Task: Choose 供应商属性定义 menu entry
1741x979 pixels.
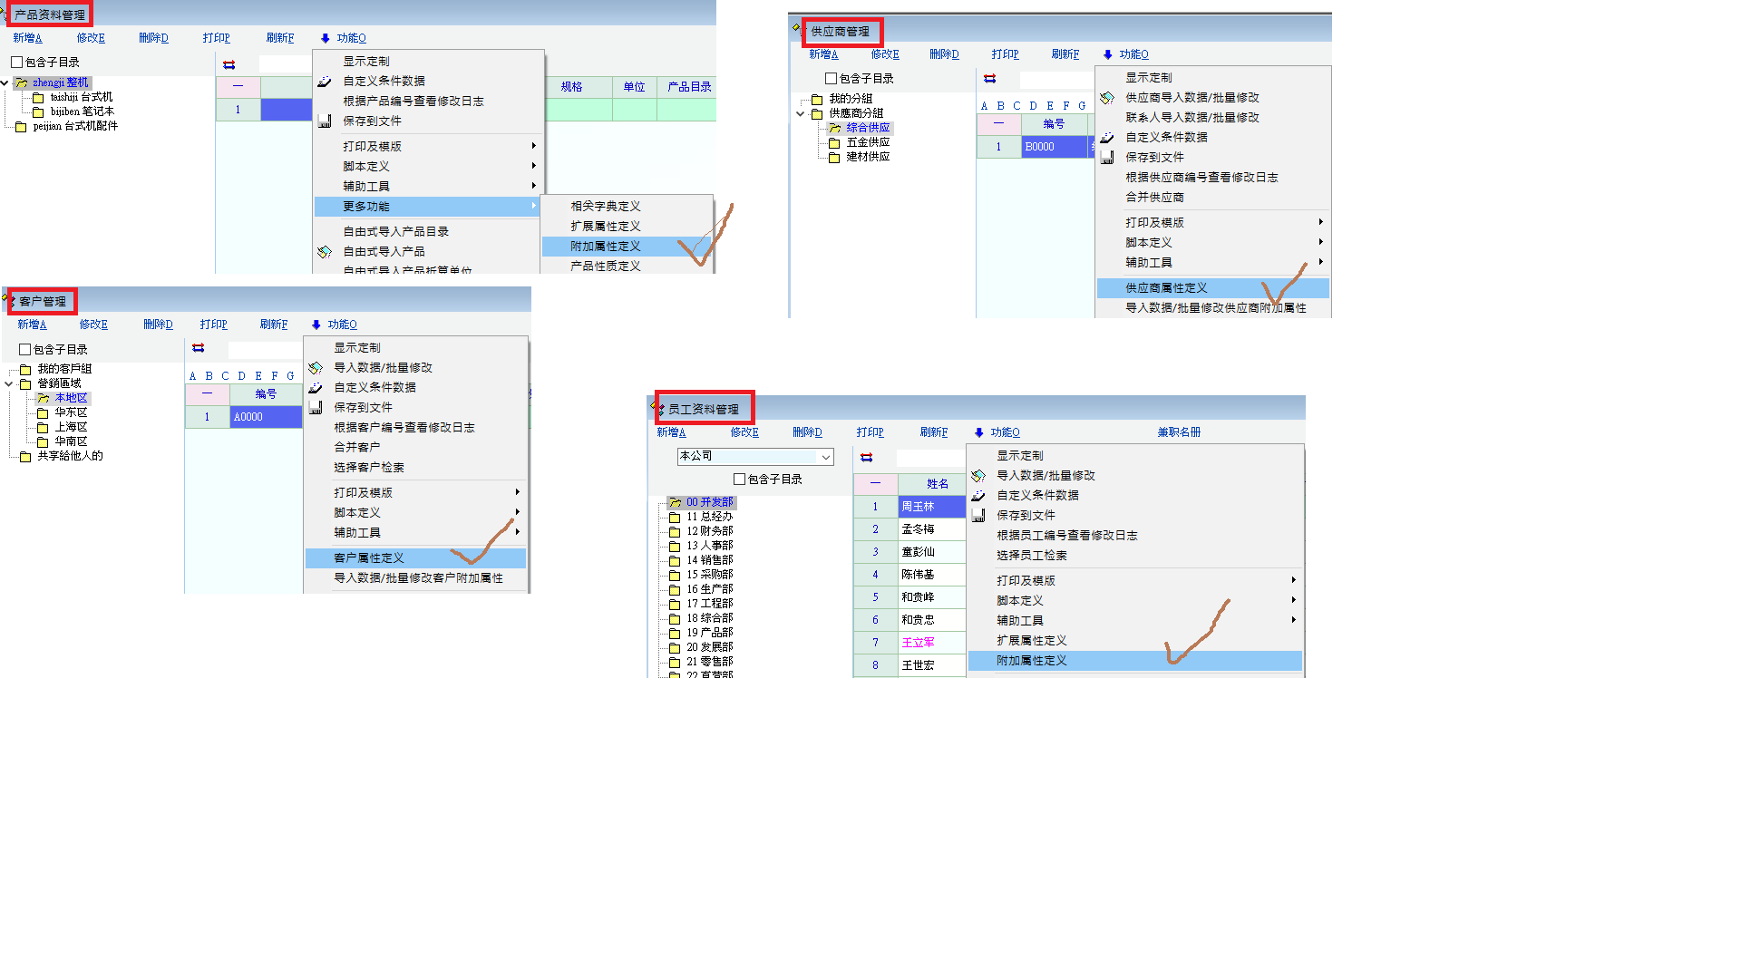Action: click(x=1166, y=288)
